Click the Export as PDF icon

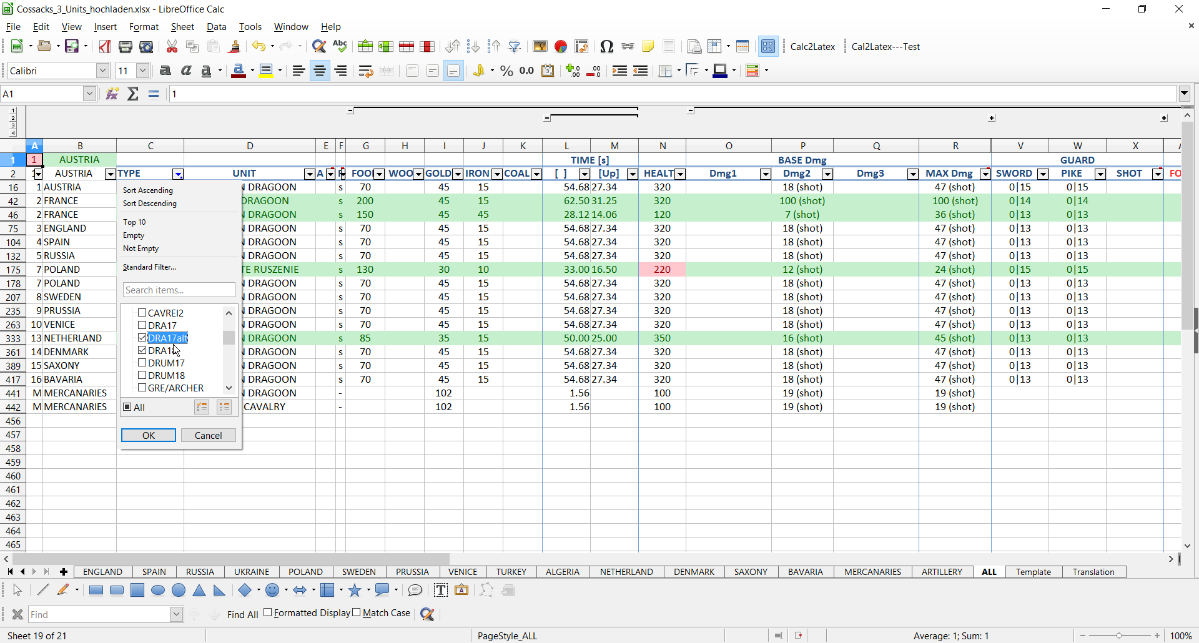point(105,47)
